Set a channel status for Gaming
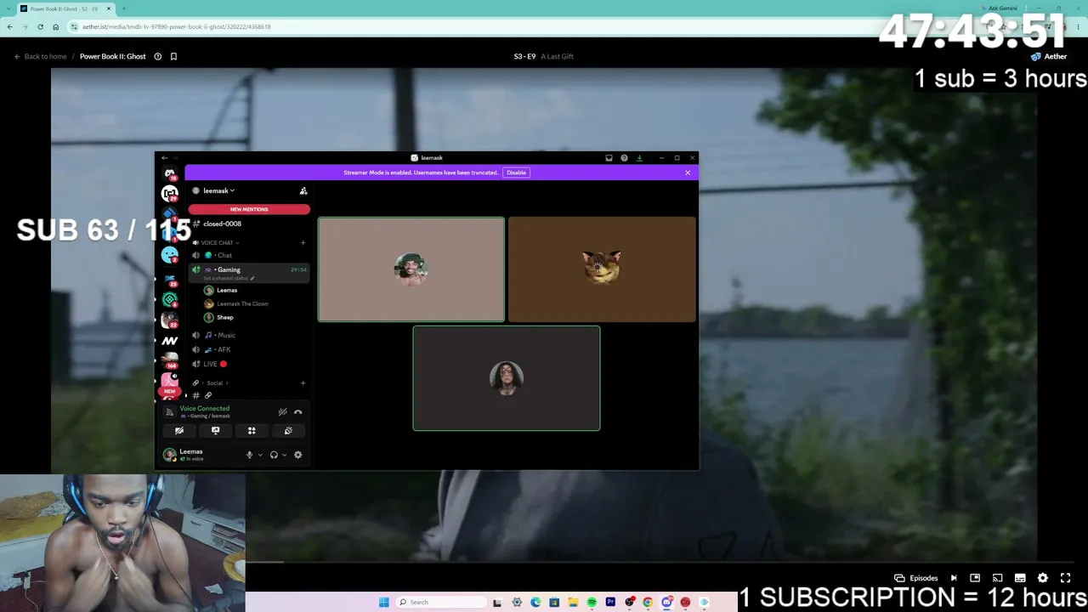 (229, 278)
